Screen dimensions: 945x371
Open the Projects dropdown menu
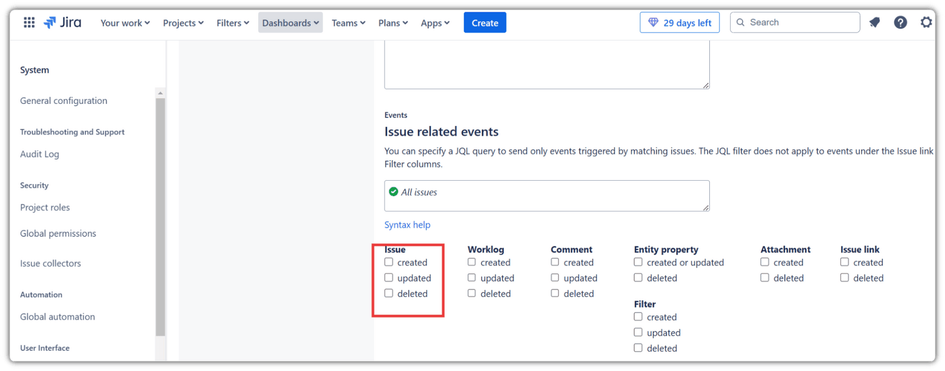coord(183,23)
